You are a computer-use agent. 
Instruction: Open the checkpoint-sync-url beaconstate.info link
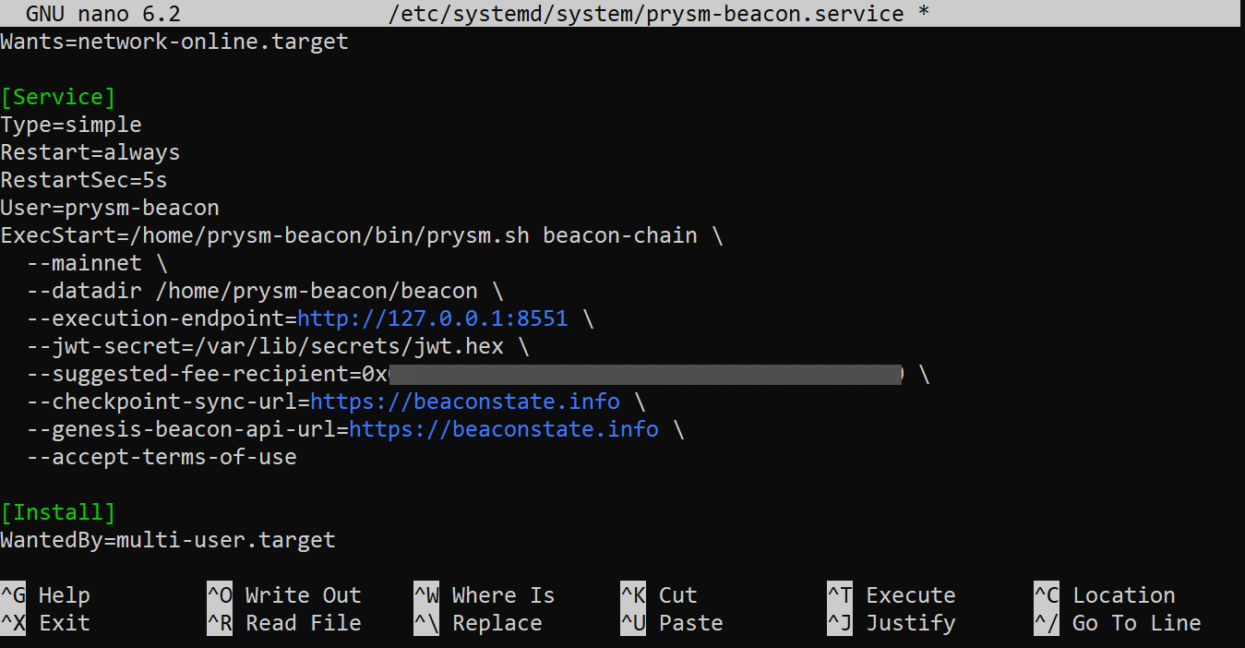464,402
